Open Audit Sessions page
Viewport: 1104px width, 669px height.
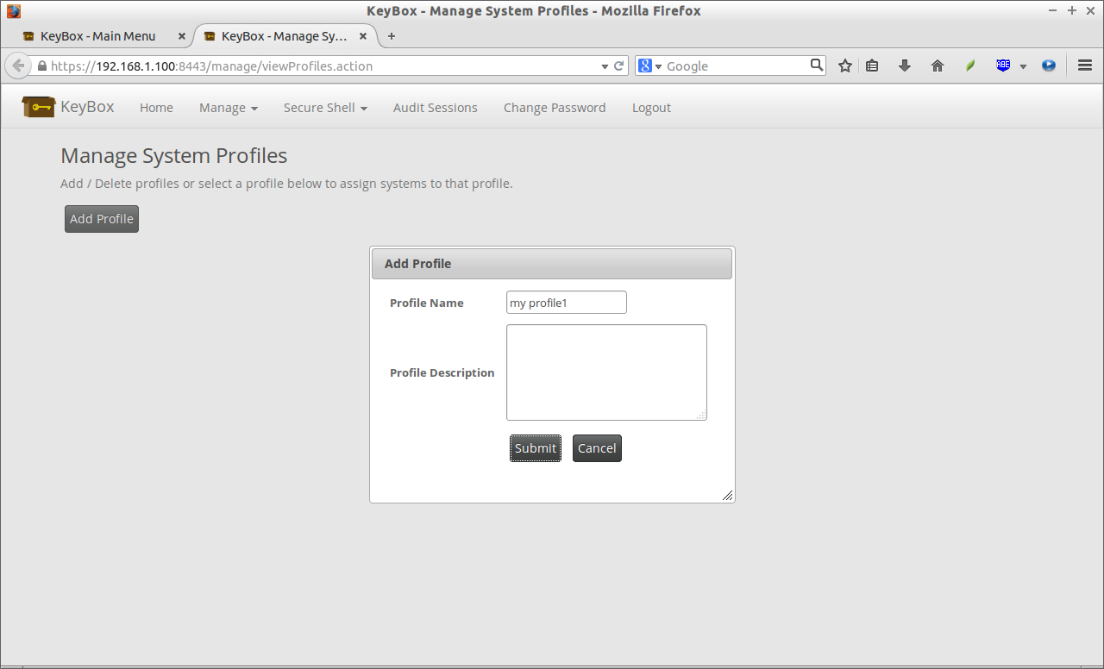tap(435, 108)
